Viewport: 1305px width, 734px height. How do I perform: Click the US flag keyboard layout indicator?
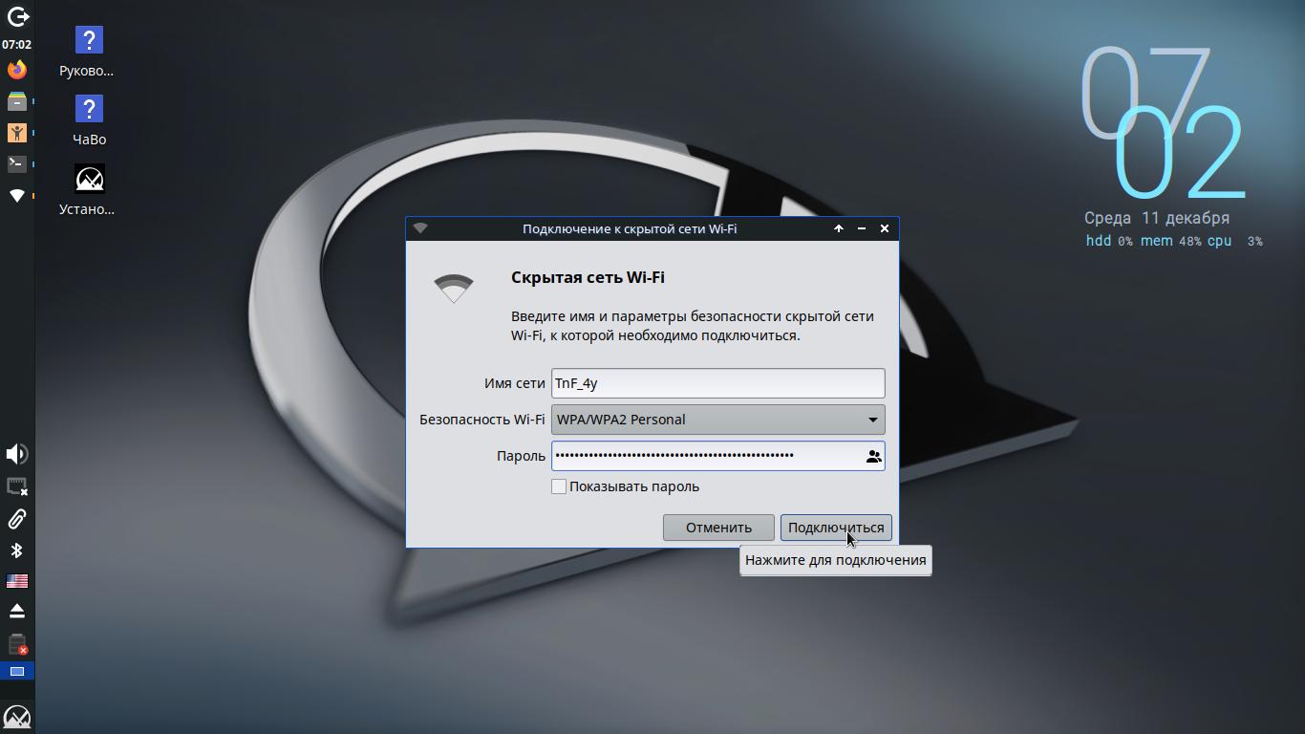pos(17,581)
